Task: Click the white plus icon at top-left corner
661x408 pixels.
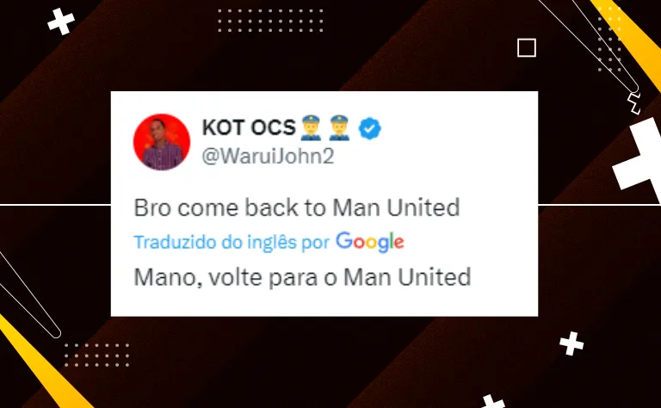Action: [x=61, y=22]
